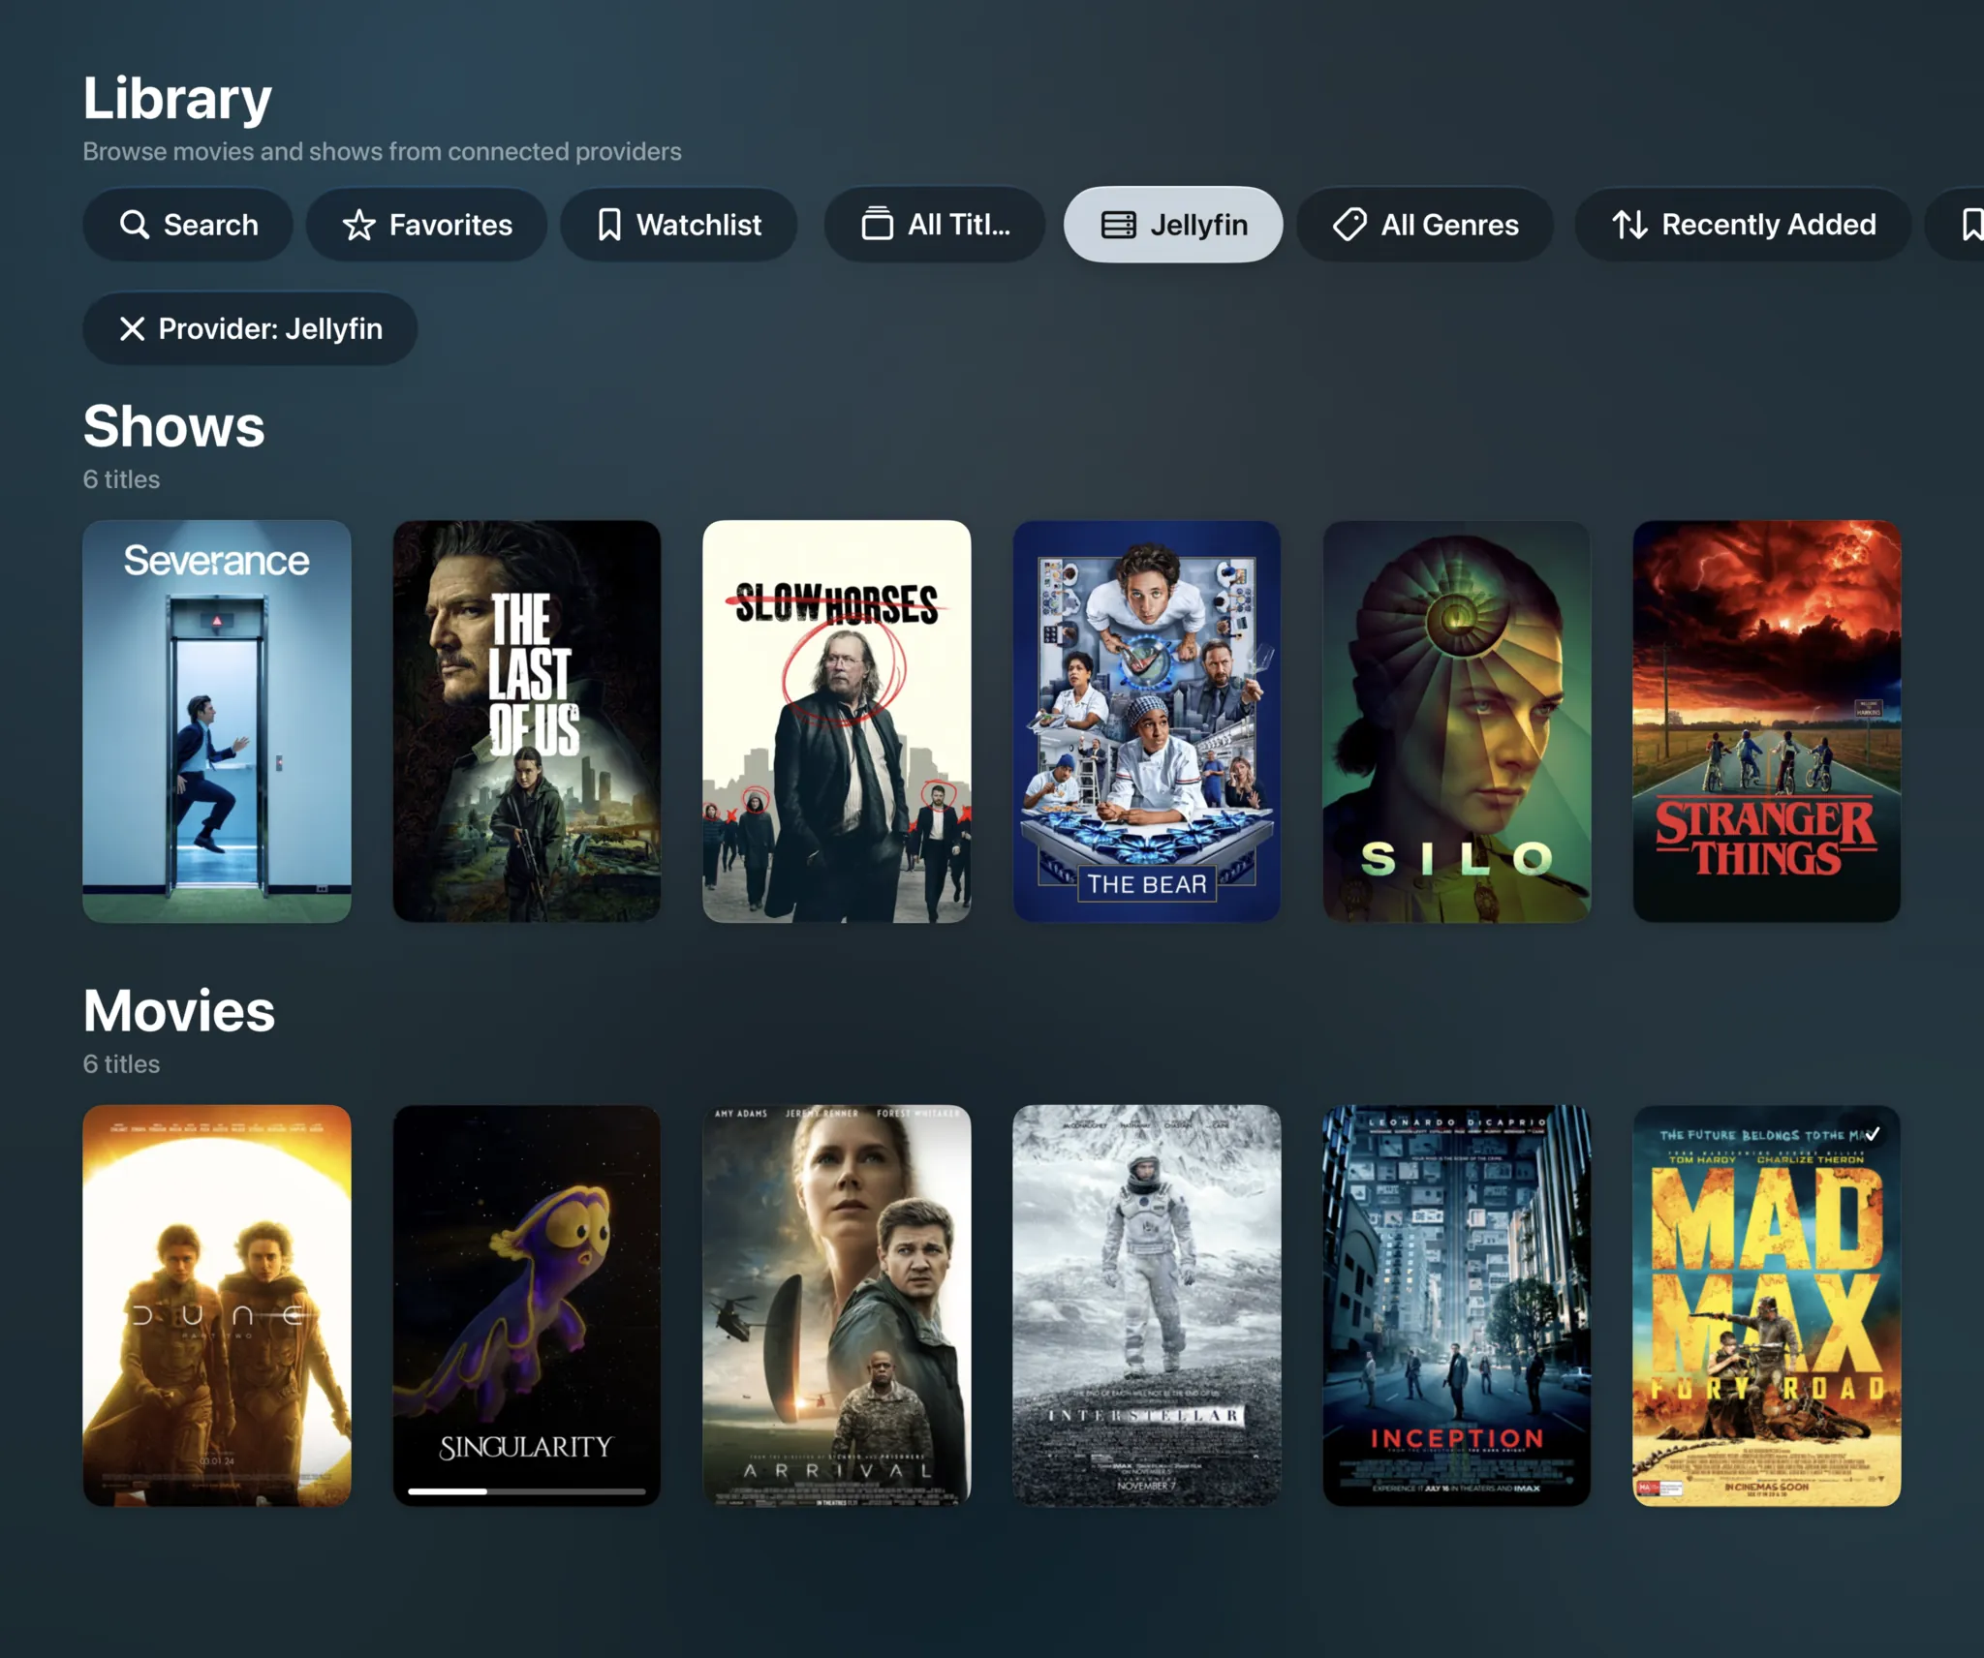
Task: Click the partially visible bookmark chip at far right
Action: coord(1955,225)
